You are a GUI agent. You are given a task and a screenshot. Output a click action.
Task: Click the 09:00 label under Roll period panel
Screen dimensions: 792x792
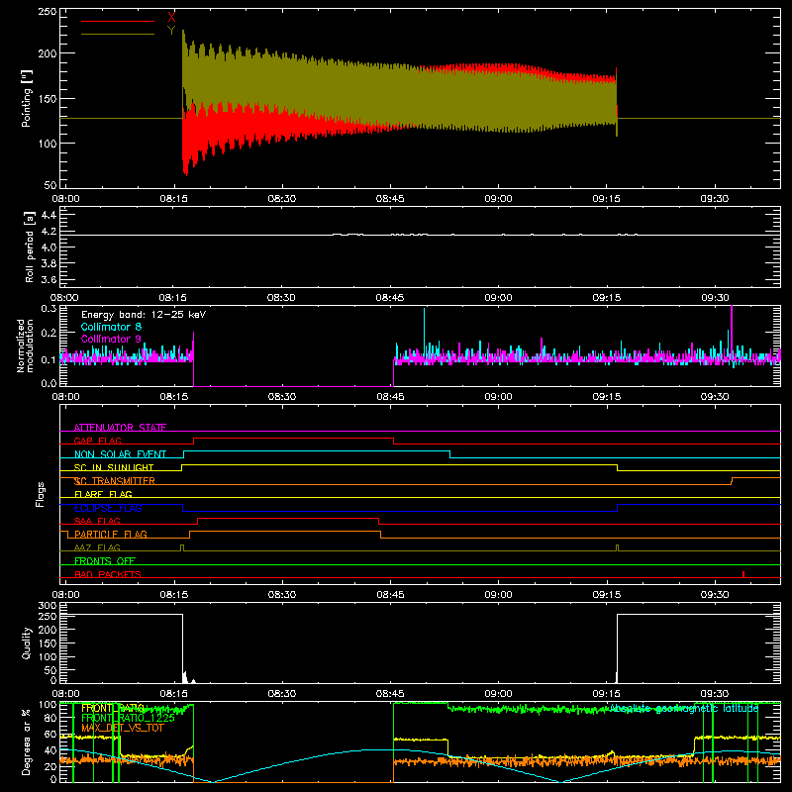pyautogui.click(x=499, y=298)
